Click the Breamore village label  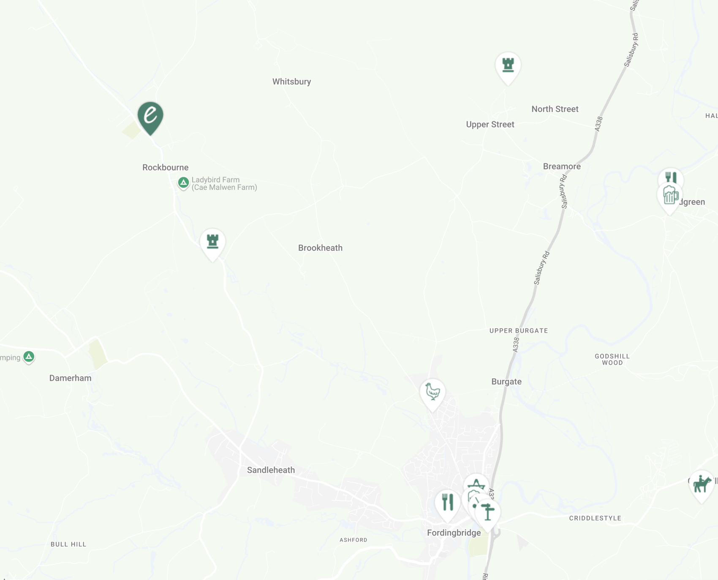point(562,167)
